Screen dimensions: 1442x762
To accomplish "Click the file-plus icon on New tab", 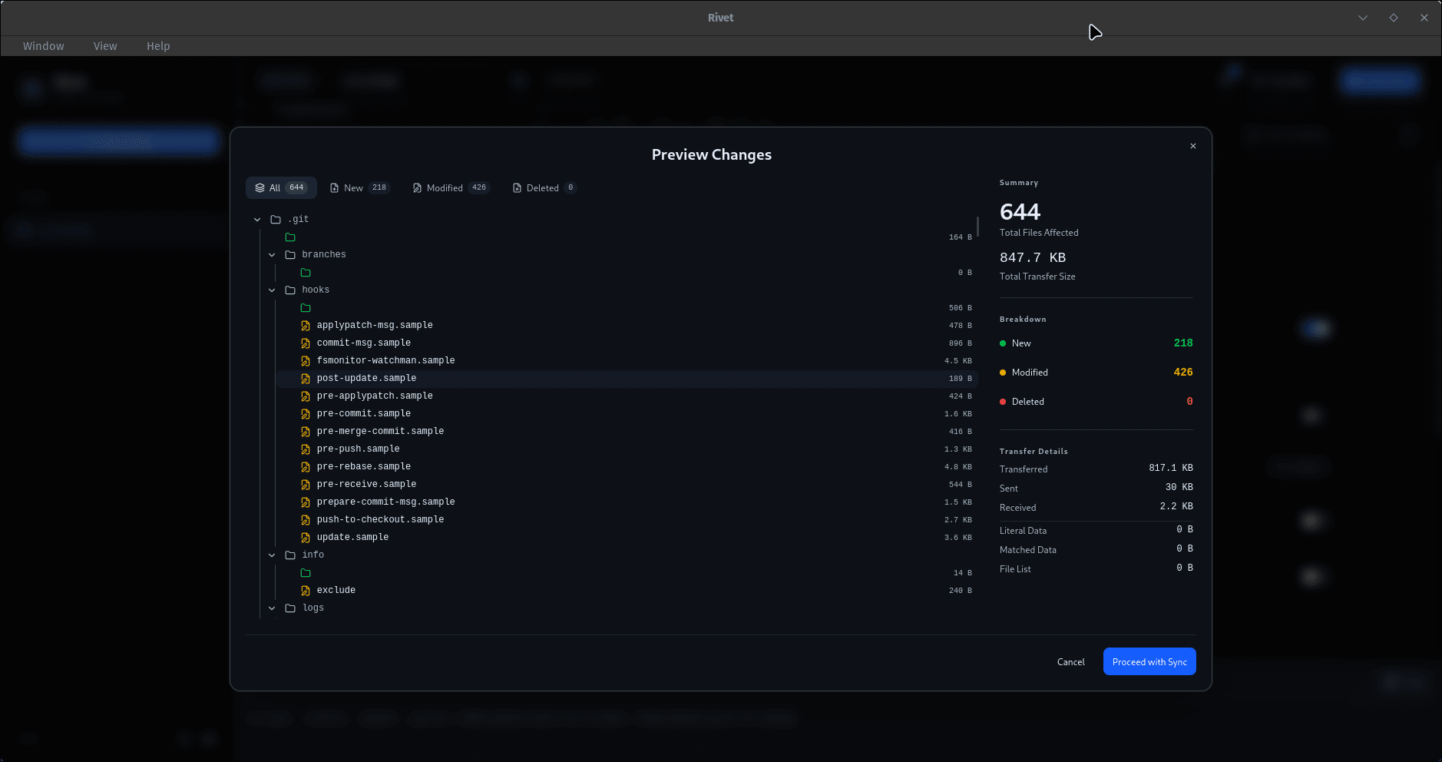I will pos(335,188).
